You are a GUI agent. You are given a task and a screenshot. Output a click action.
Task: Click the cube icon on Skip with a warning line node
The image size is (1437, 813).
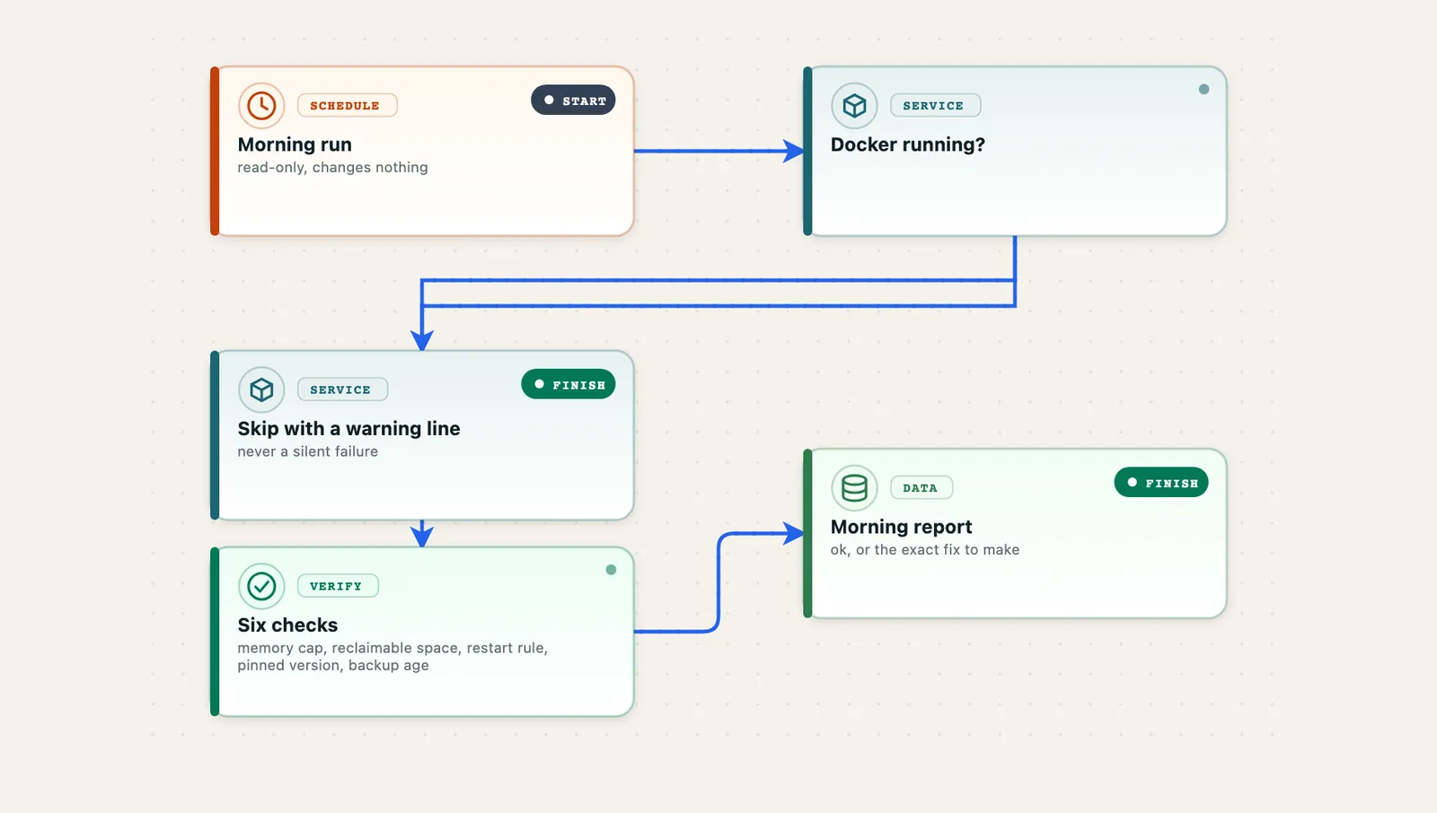261,389
